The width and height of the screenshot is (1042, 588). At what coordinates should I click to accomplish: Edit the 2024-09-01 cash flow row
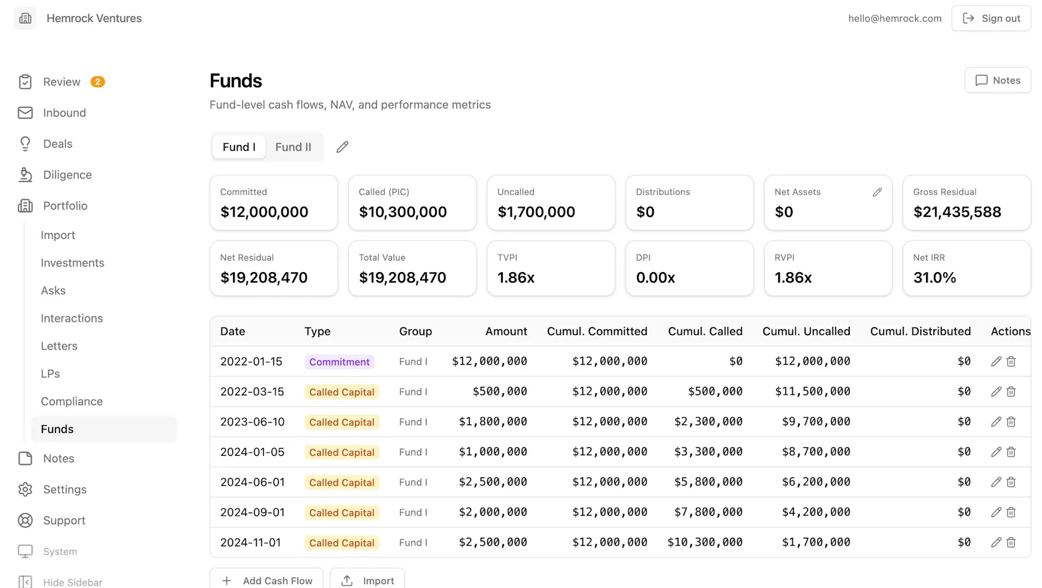coord(996,512)
